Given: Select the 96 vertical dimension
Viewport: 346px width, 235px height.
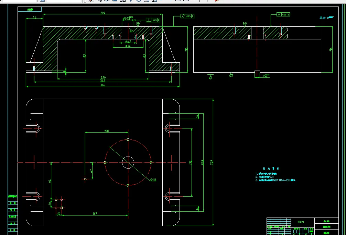Looking at the screenshot, I should coord(50,181).
